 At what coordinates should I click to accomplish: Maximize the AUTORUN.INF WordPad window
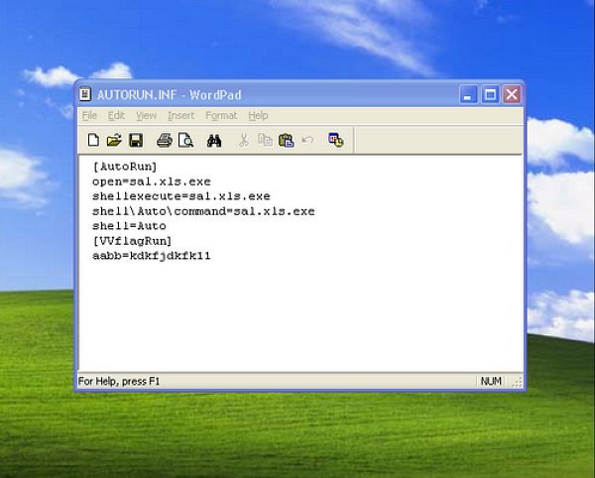pyautogui.click(x=490, y=95)
